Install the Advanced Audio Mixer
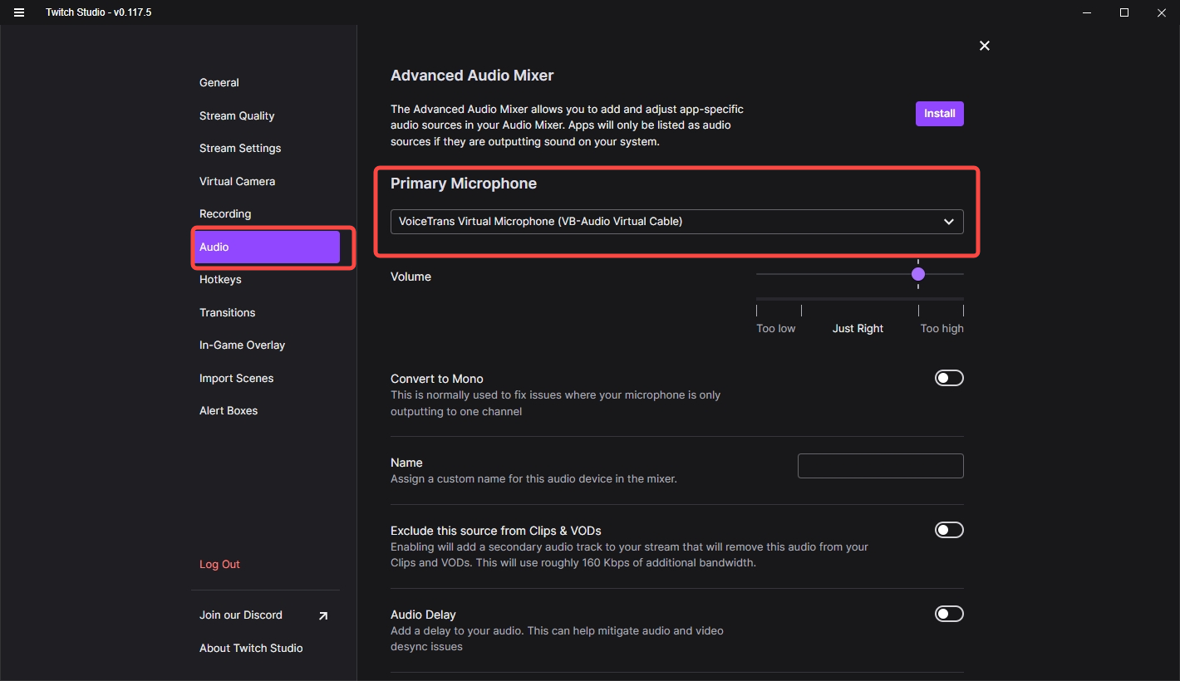This screenshot has width=1180, height=681. pos(939,114)
